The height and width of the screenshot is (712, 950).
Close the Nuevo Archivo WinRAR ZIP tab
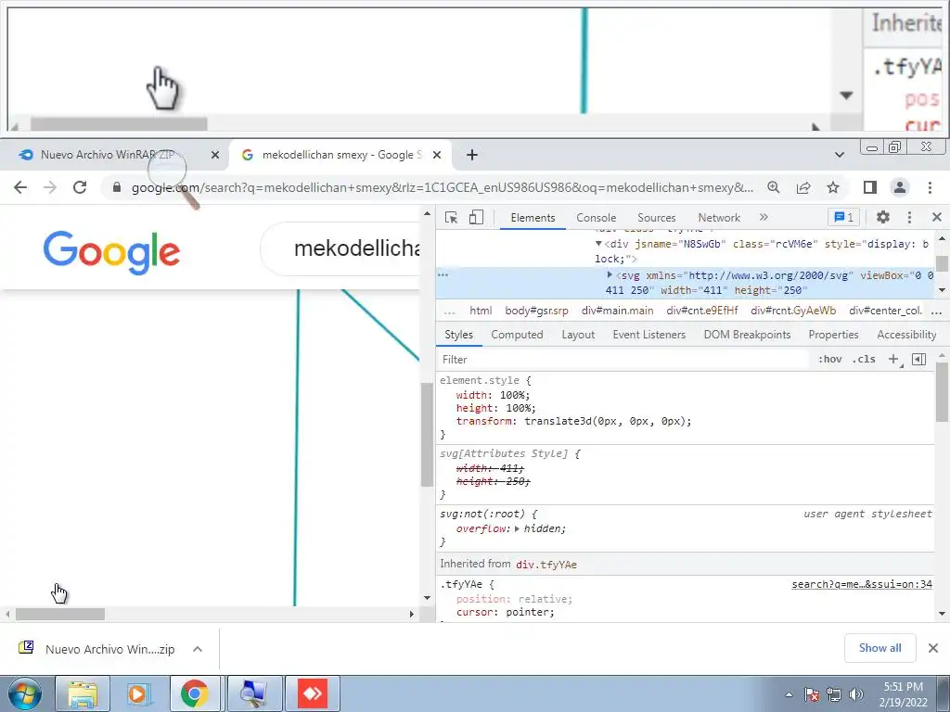(x=214, y=155)
